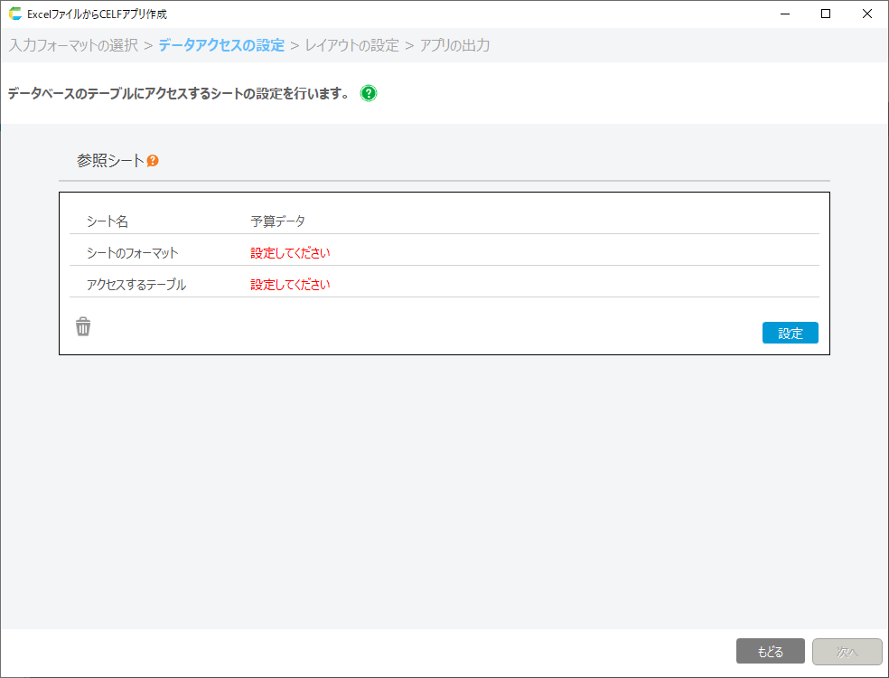Screen dimensions: 889x678
Task: Select the sheet name value 予算データ
Action: click(277, 221)
